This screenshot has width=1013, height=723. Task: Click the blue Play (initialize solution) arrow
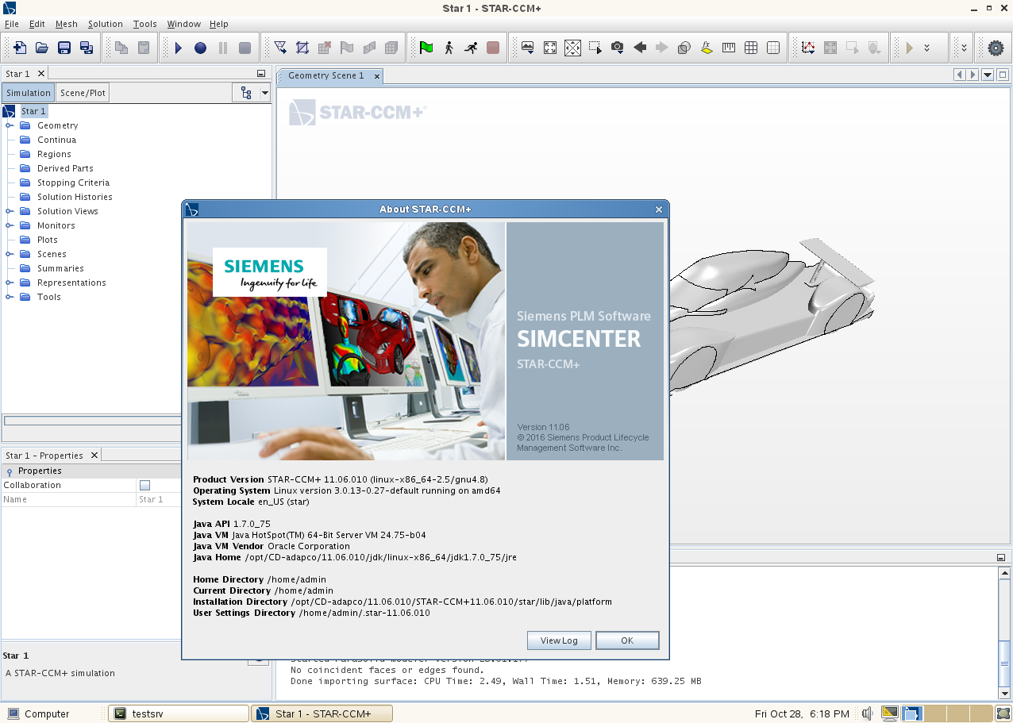tap(179, 48)
